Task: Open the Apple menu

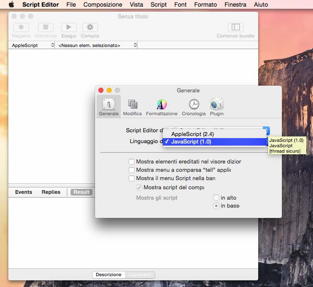Action: click(x=11, y=5)
